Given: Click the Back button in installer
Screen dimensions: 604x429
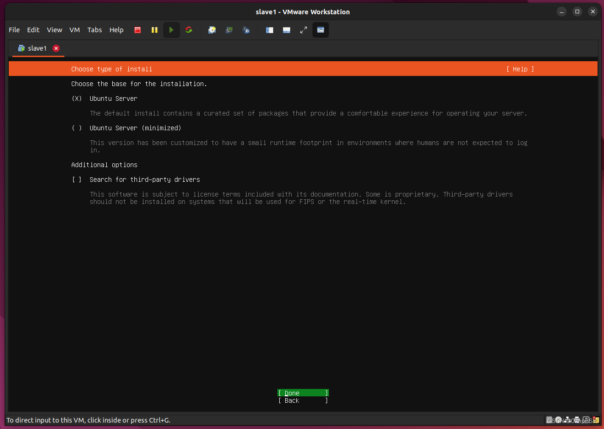Looking at the screenshot, I should 303,400.
